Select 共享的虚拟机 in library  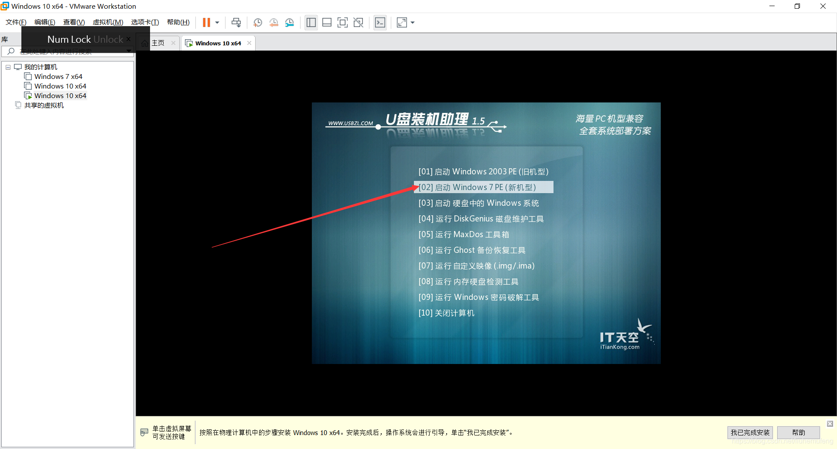(x=44, y=105)
